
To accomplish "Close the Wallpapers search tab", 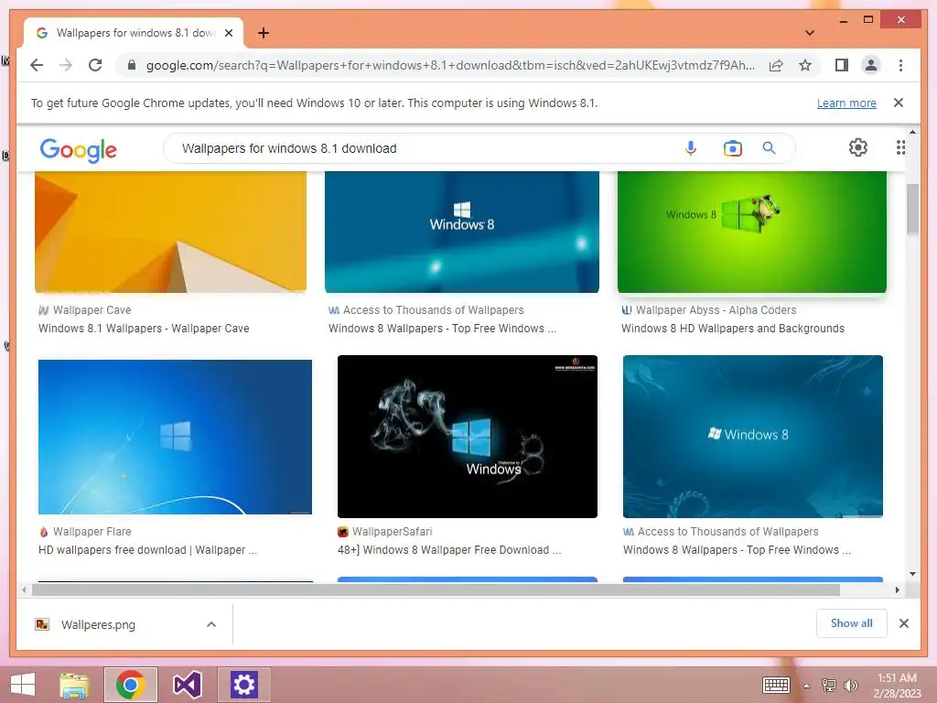I will click(228, 33).
